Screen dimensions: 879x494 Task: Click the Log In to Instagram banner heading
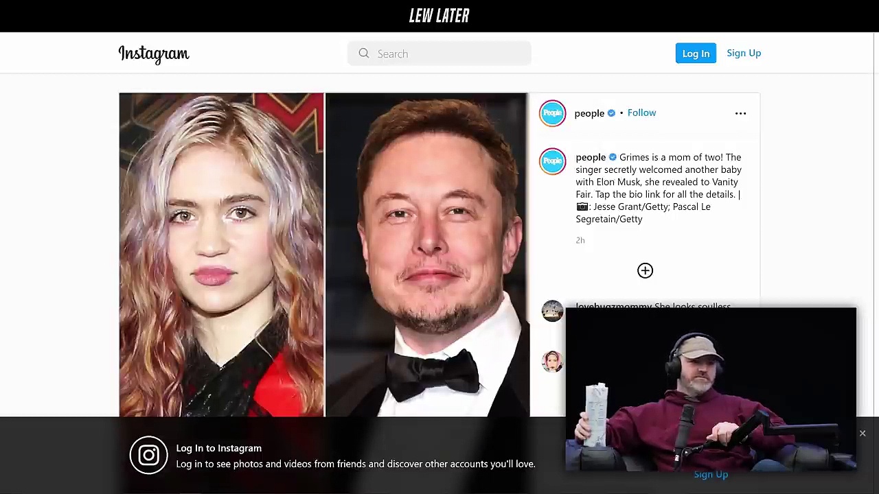(218, 448)
